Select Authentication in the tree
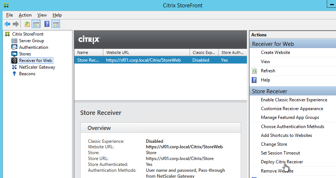Viewport: 336px width, 178px height. tap(33, 47)
